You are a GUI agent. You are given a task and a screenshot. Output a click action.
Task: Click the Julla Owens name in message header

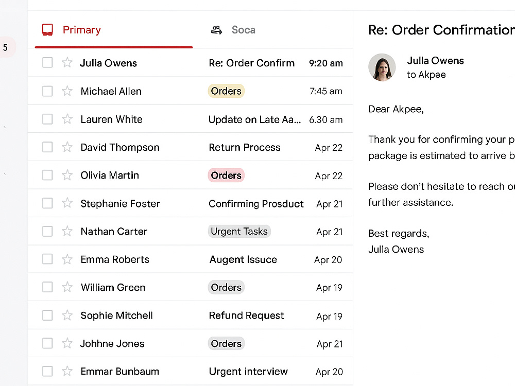[x=435, y=60]
